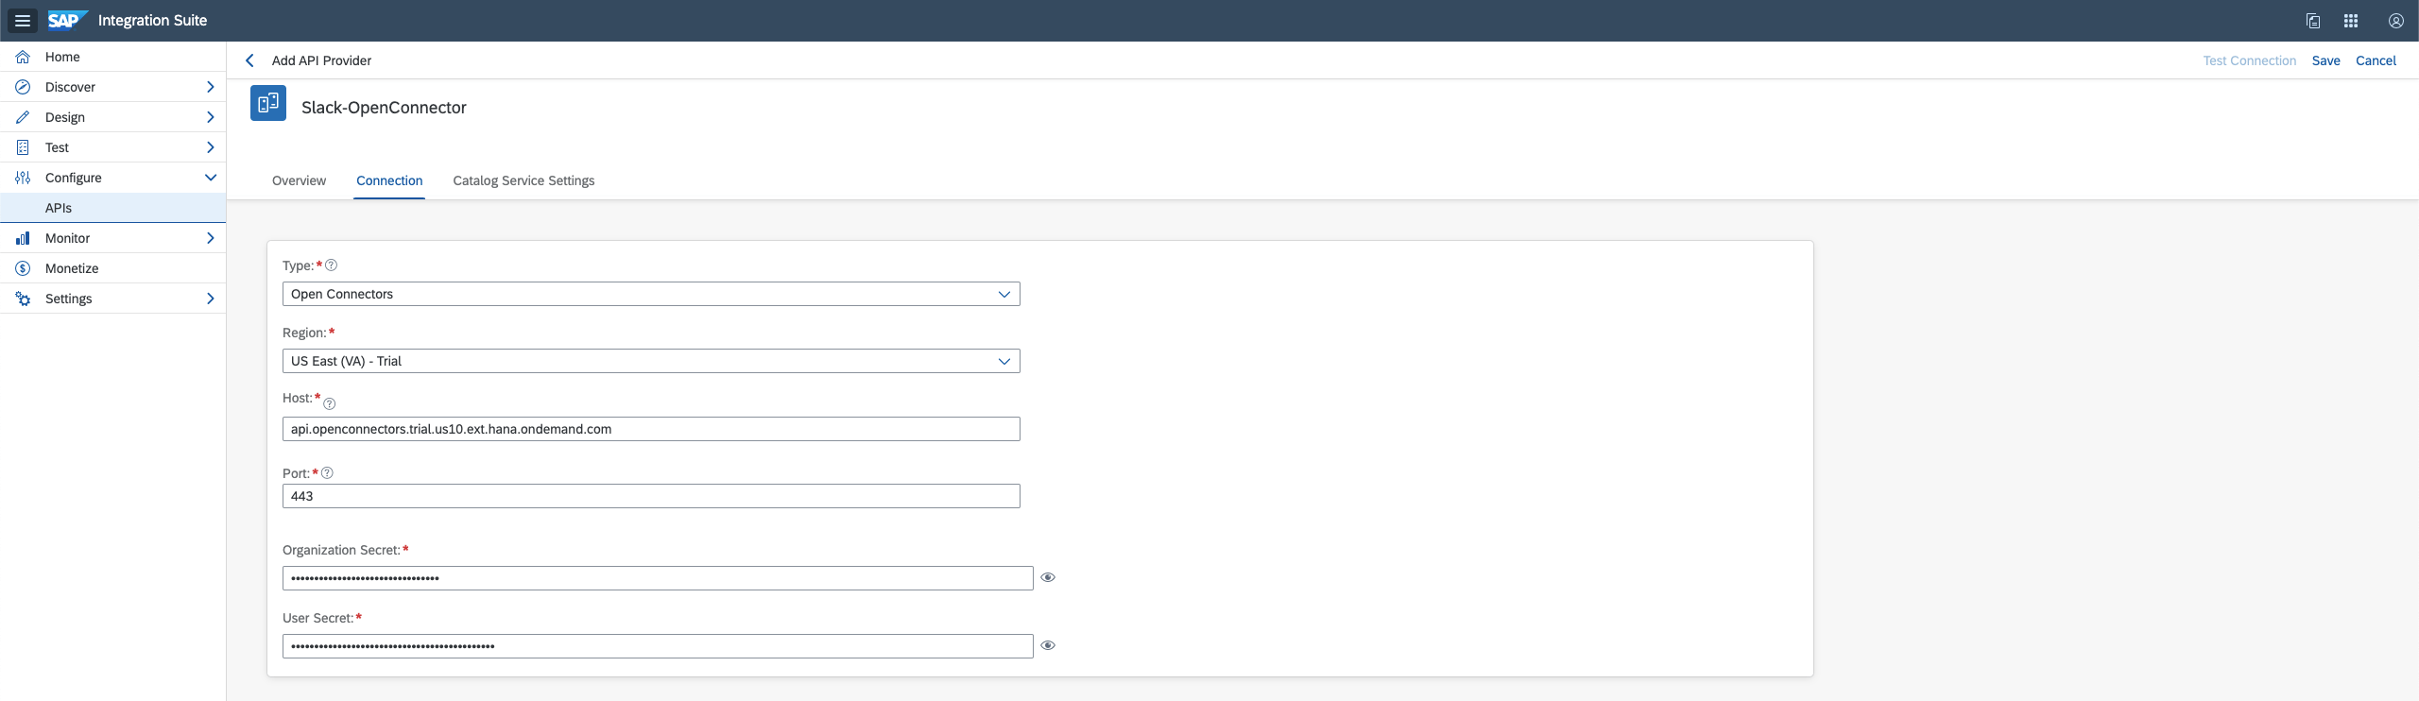Collapse the Configure sidebar section
Screen dimensions: 2419x701
coord(210,178)
